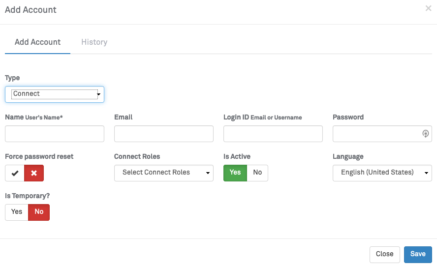Close the Add Account dialog with X icon
The image size is (437, 266).
(428, 8)
